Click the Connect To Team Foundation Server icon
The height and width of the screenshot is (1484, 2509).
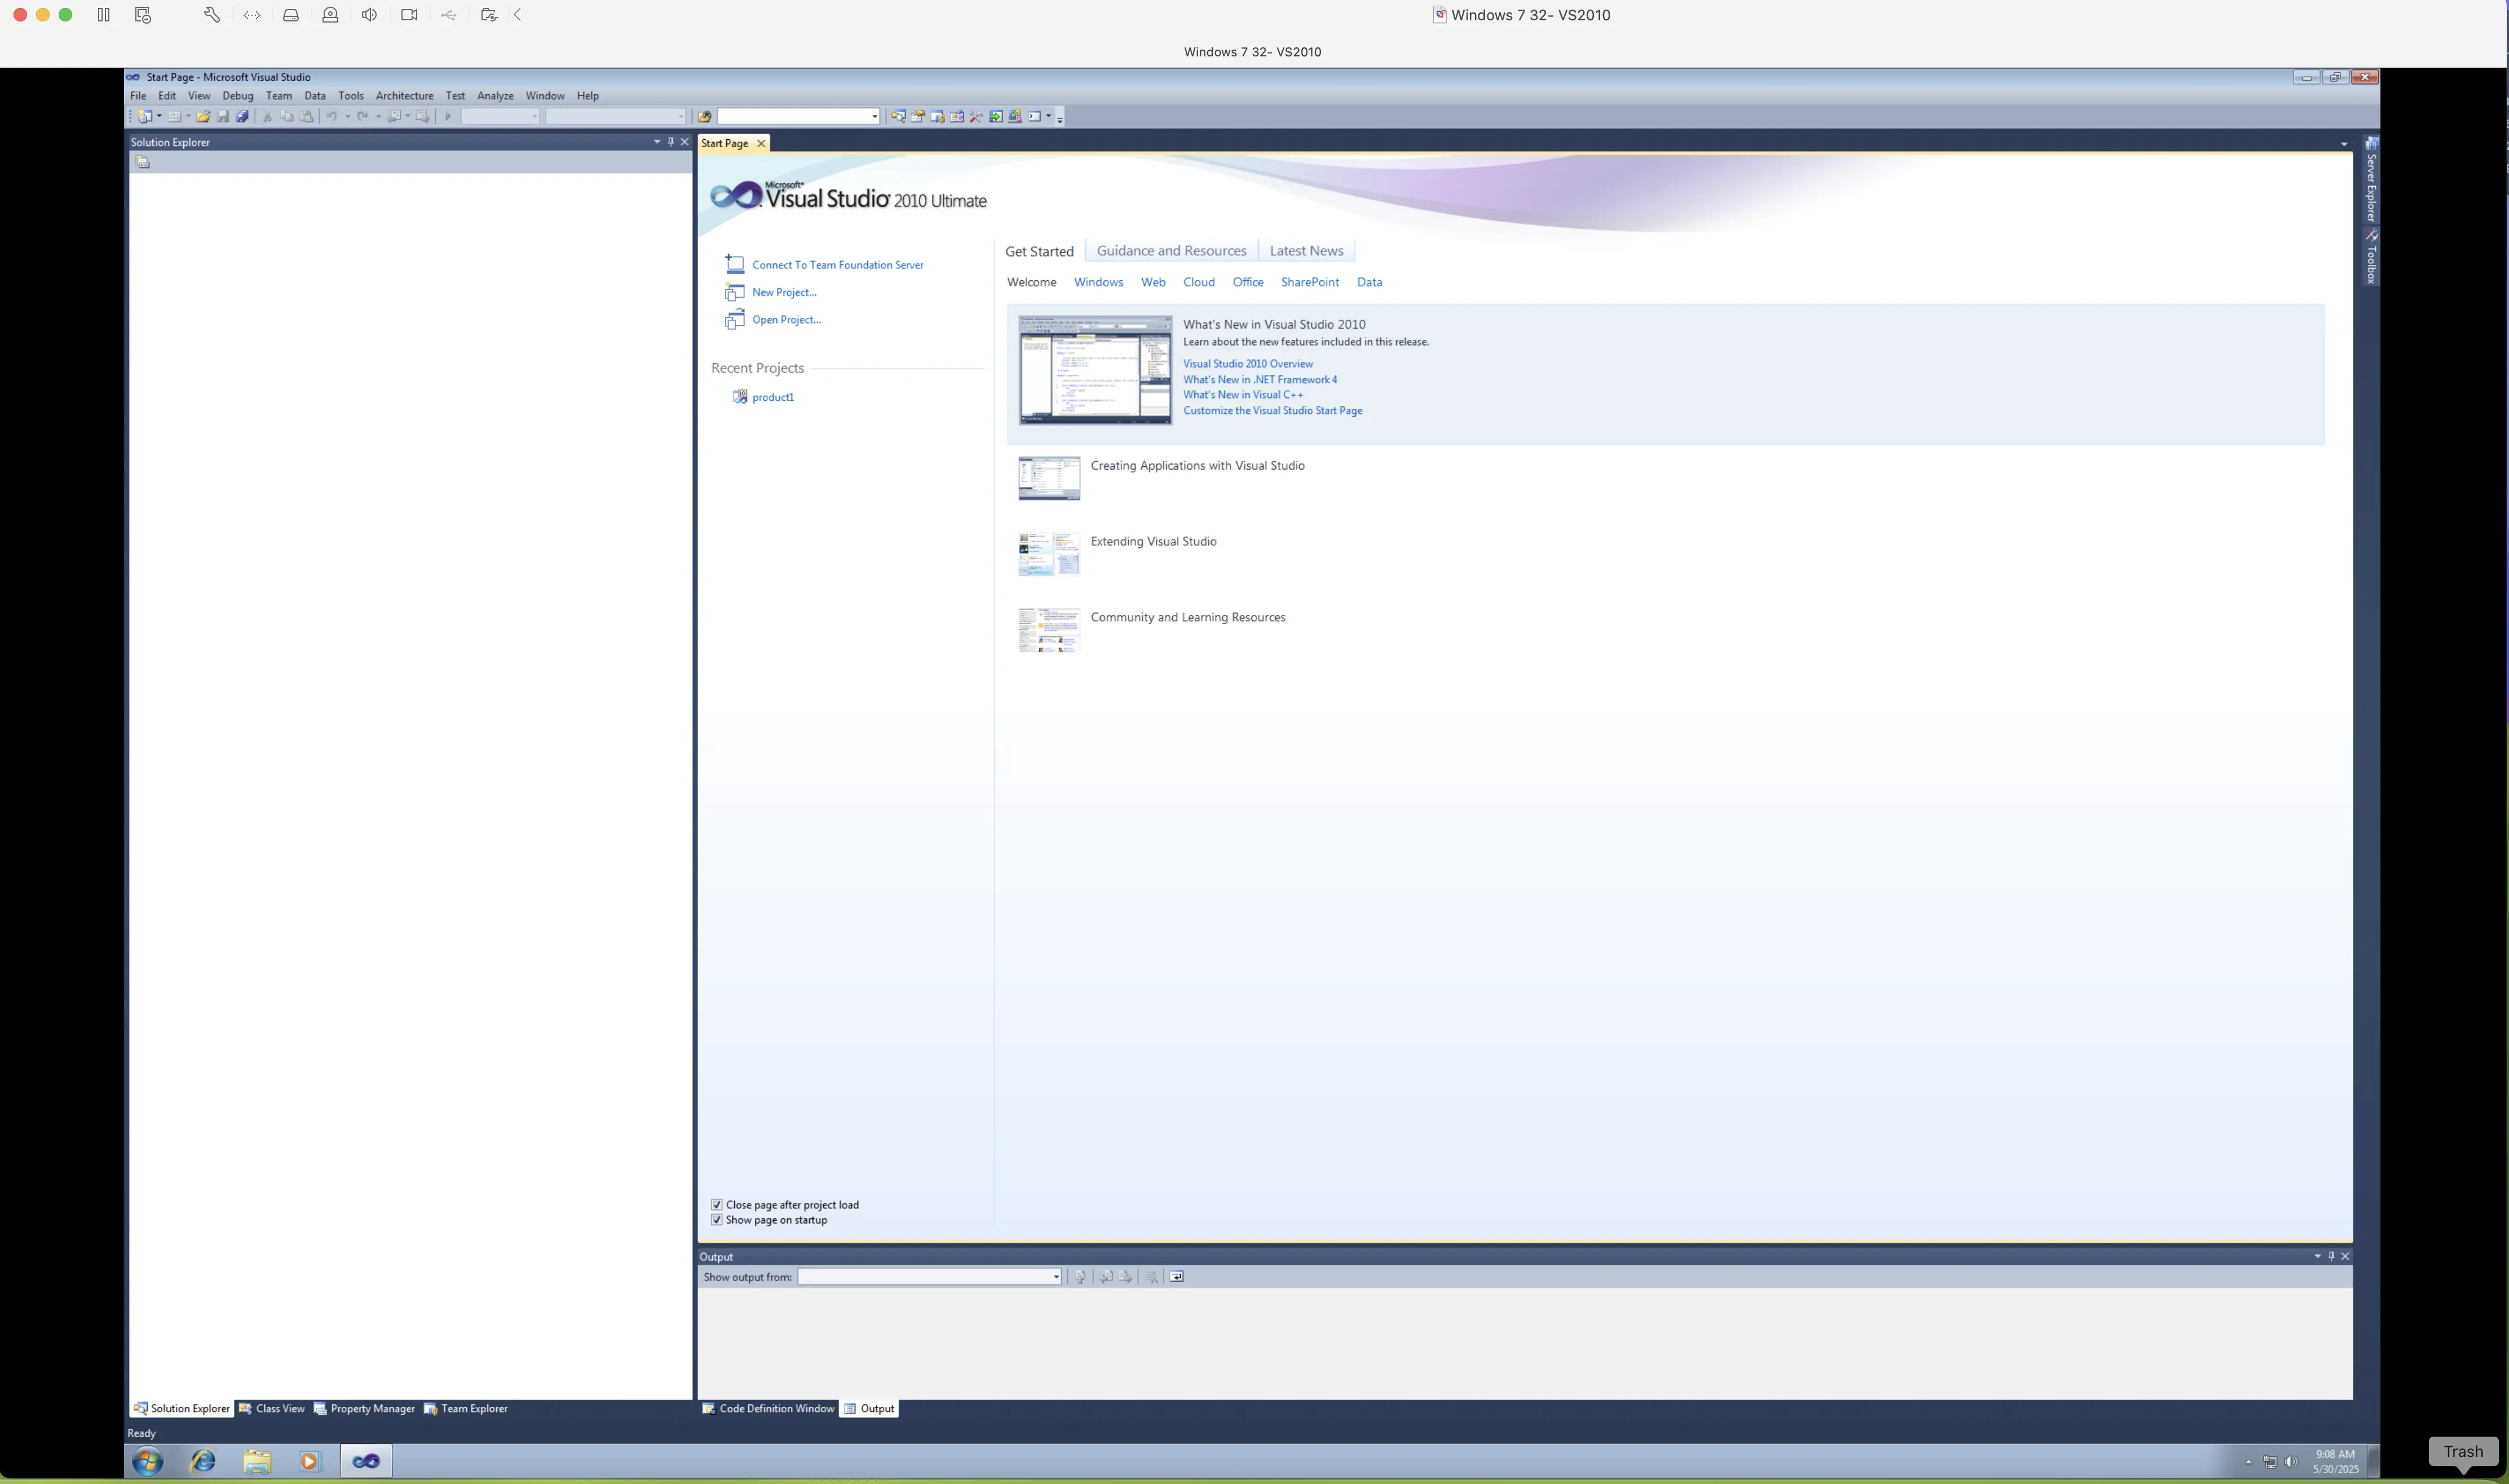click(x=735, y=264)
